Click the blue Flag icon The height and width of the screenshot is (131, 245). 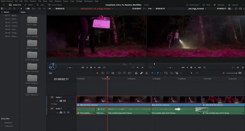tap(152, 73)
